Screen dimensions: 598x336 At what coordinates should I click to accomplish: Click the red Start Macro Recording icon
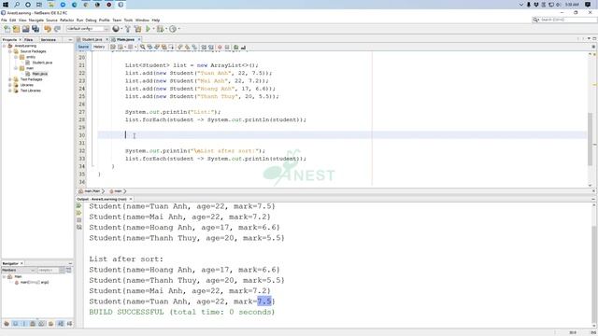220,48
